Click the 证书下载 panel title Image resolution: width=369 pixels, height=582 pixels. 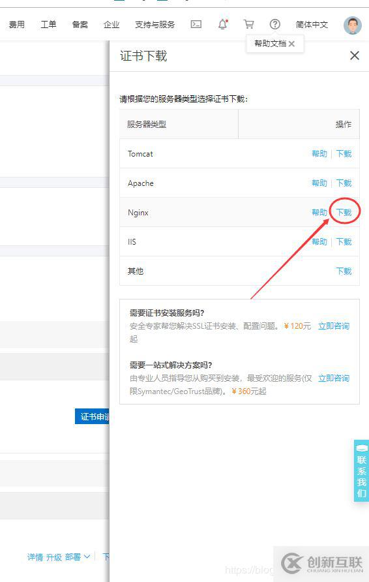pyautogui.click(x=143, y=56)
